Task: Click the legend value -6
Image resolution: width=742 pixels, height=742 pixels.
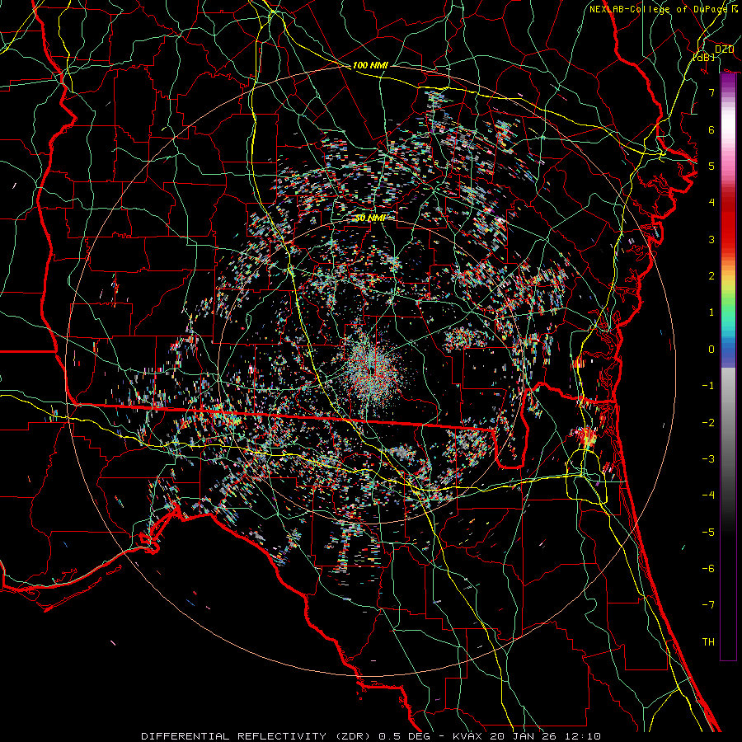Action: 708,568
